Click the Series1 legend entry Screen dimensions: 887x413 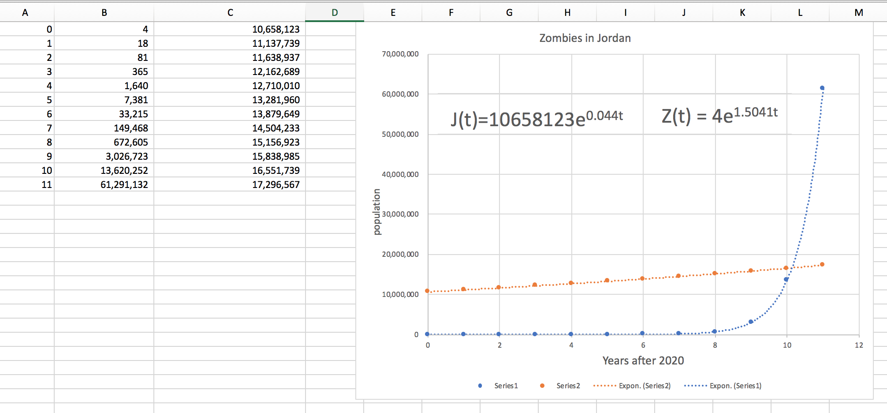point(498,386)
